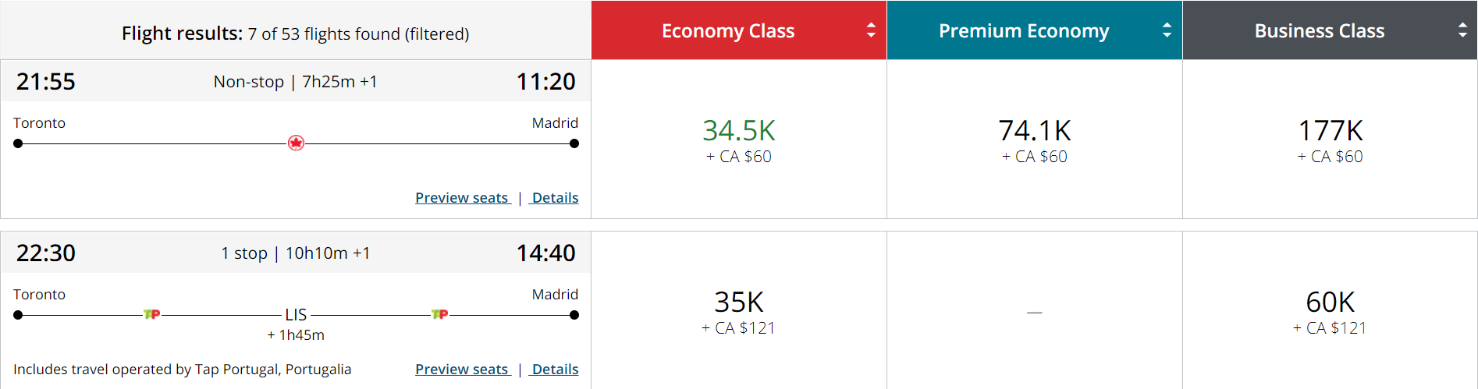Viewport: 1478px width, 389px height.
Task: Click the Madrid destination dot of the one-stop flight
Action: (574, 315)
